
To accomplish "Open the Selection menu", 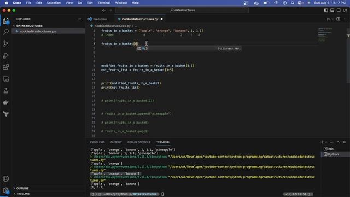I will coord(54,3).
